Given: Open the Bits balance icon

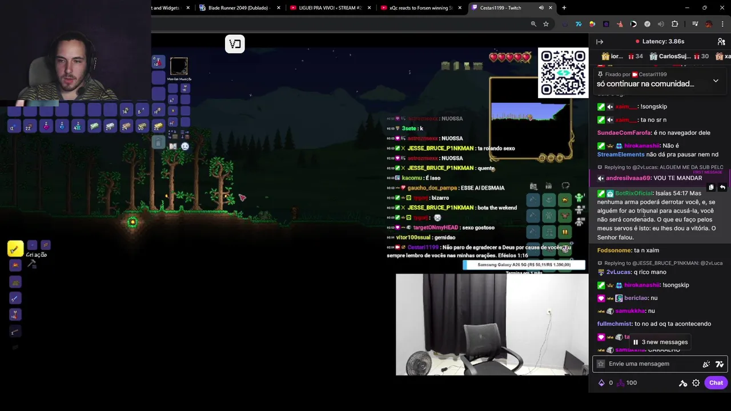Looking at the screenshot, I should point(601,383).
